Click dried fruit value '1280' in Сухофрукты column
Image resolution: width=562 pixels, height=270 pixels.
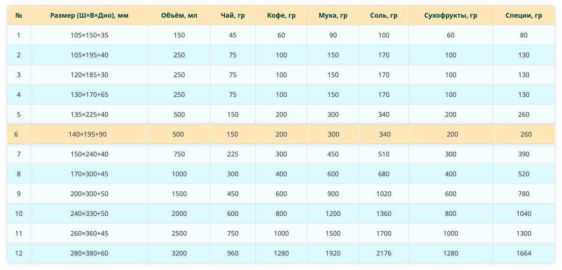(451, 253)
